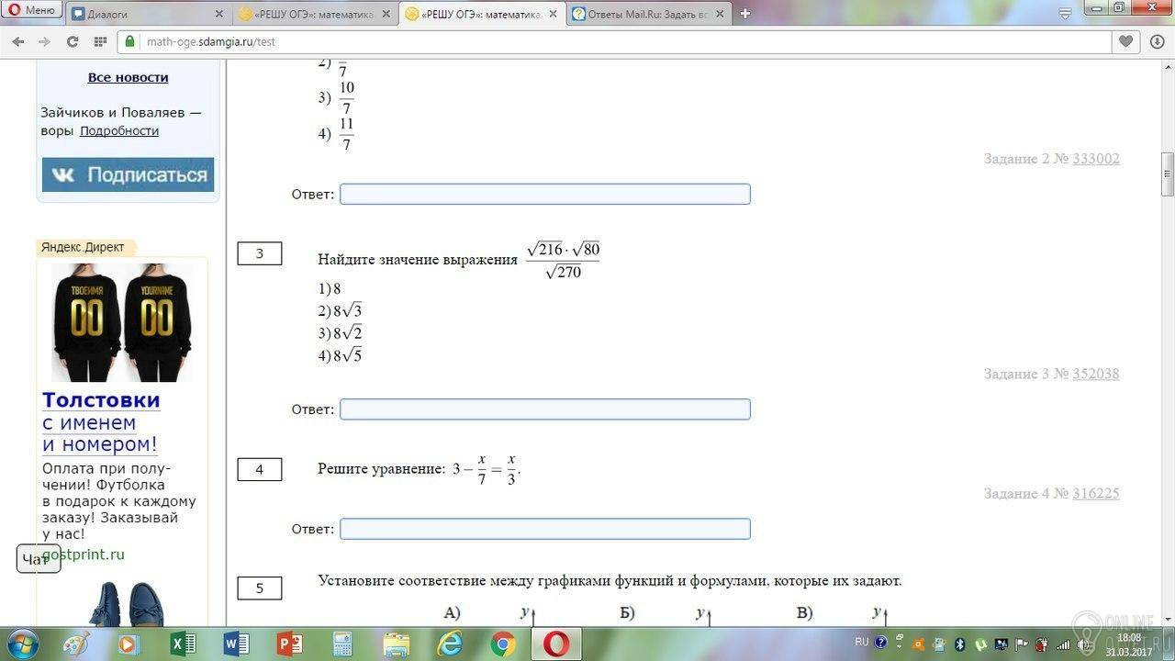Screen dimensions: 1175x661
Task: Close the Диалоги tab
Action: coord(218,14)
